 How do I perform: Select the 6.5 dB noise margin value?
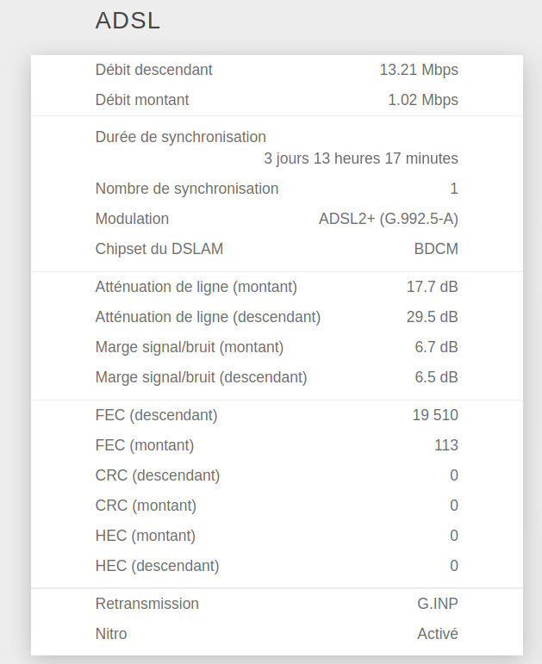436,377
